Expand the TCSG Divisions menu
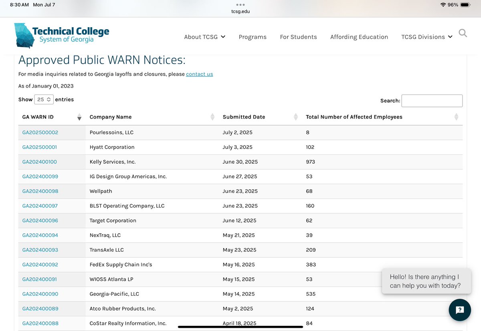The width and height of the screenshot is (481, 331). click(427, 37)
